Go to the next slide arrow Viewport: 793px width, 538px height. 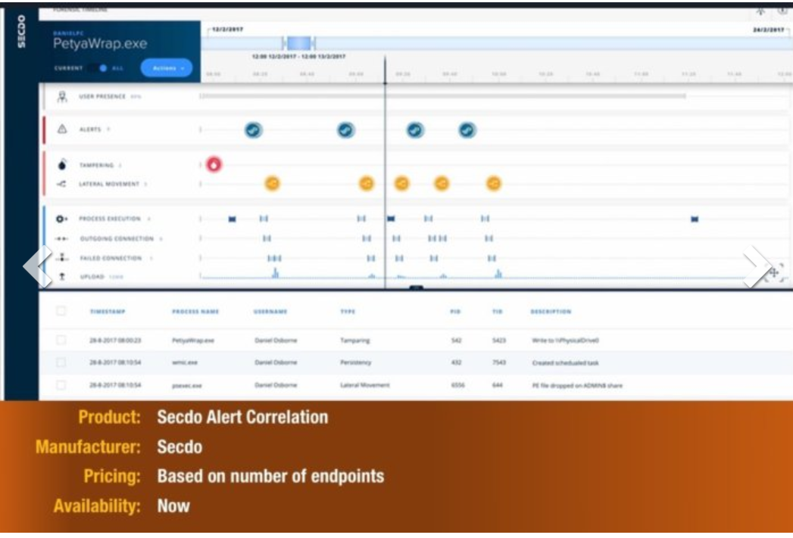click(x=756, y=266)
